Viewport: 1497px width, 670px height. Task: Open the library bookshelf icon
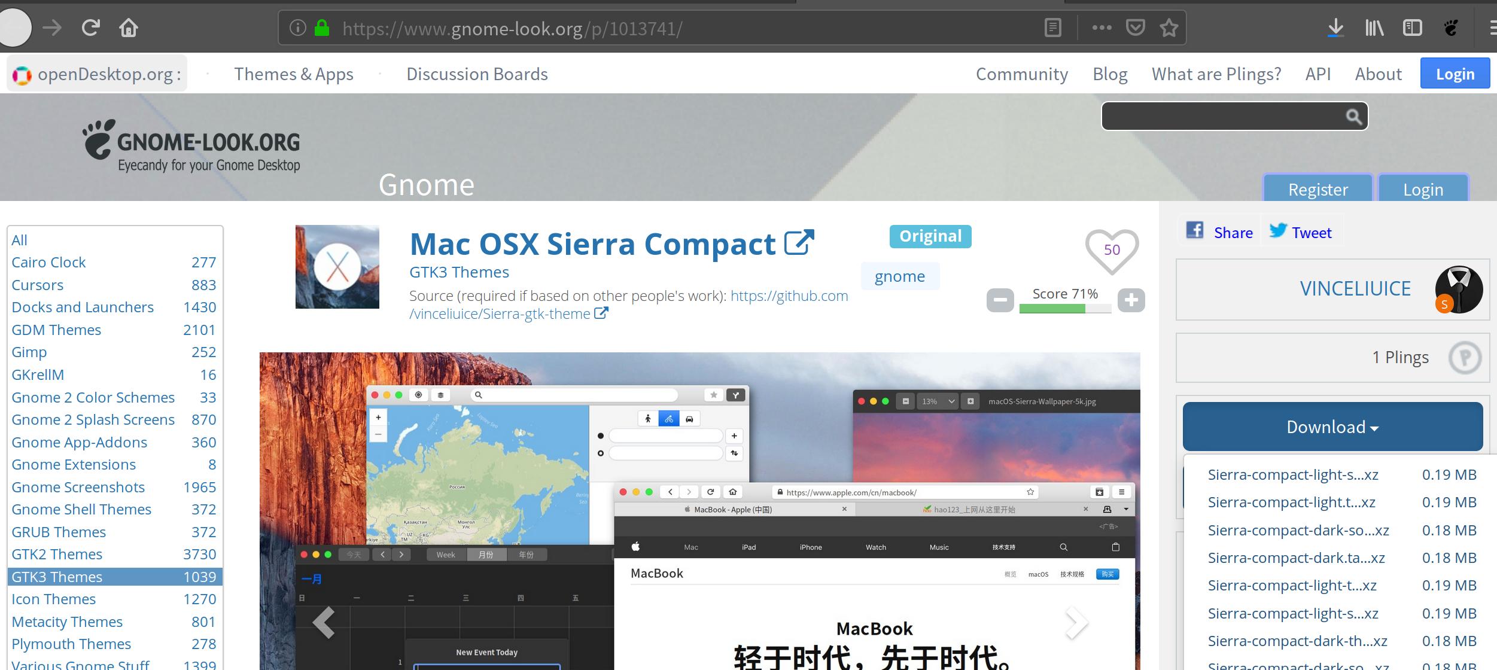(x=1374, y=28)
